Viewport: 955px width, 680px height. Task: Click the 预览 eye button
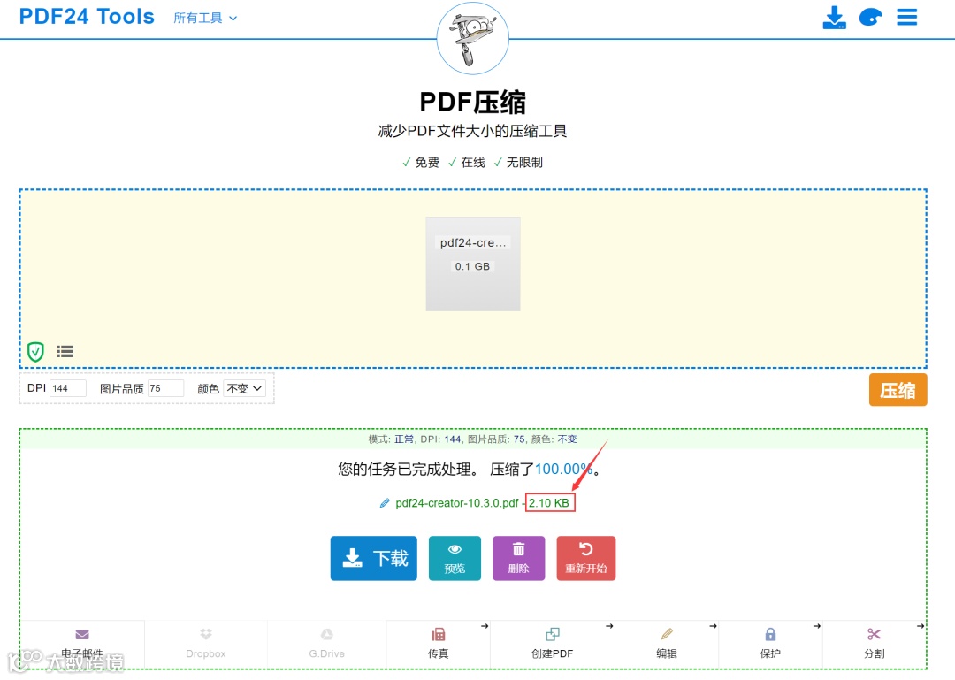coord(455,558)
